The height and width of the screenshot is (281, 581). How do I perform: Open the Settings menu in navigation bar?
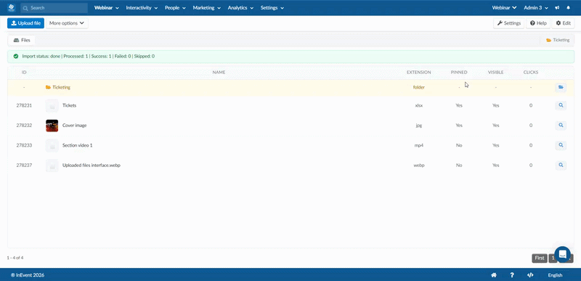coord(272,8)
